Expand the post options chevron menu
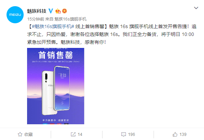 tap(196, 8)
